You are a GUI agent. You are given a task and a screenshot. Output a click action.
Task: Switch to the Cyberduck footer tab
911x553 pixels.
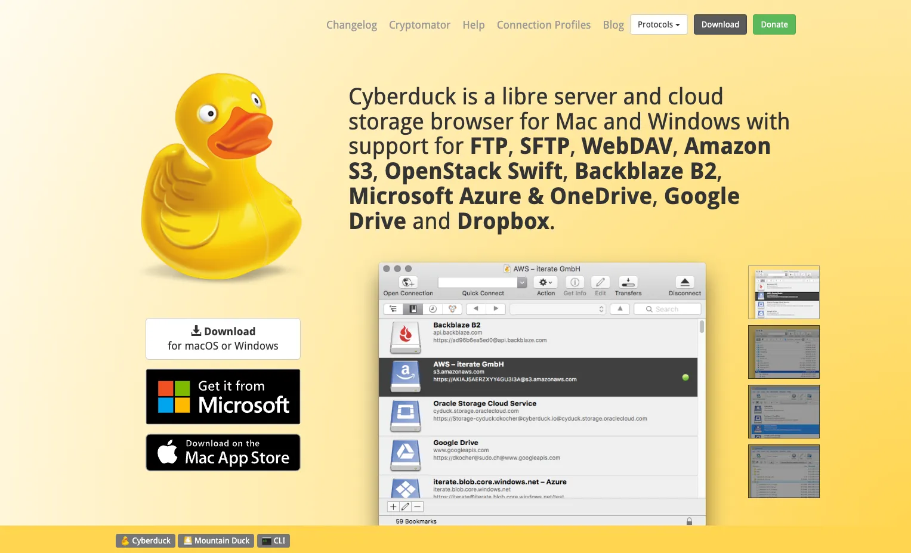click(146, 540)
